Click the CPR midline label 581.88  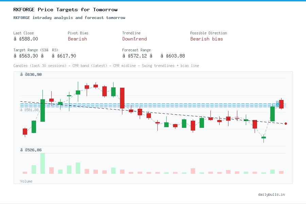30,110
